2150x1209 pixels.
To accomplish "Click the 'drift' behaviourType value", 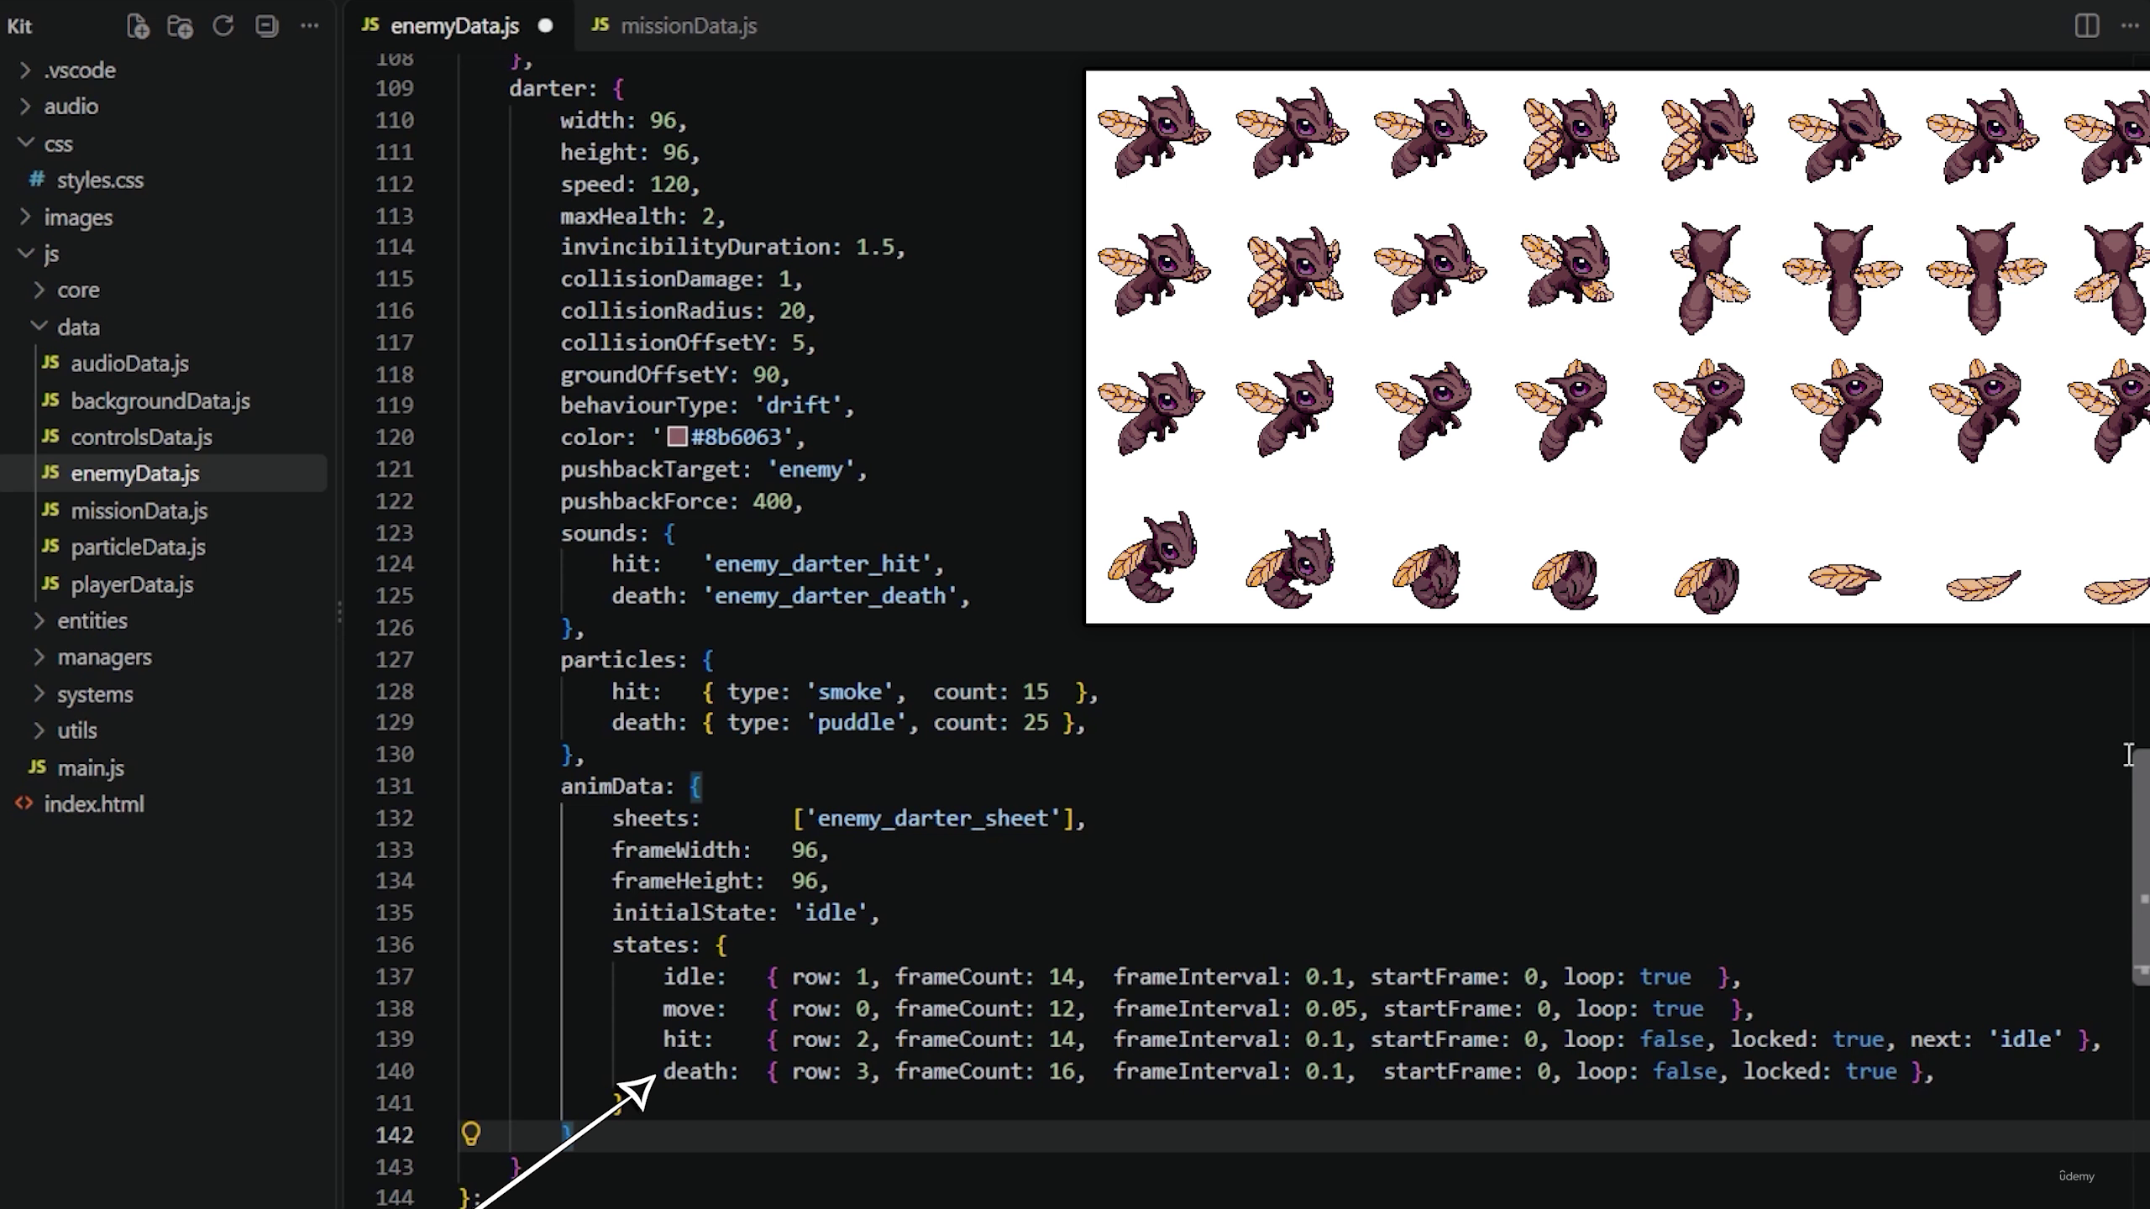I will pyautogui.click(x=797, y=406).
